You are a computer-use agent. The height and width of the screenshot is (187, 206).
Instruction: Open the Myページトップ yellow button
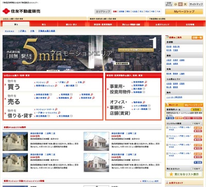pos(184,11)
